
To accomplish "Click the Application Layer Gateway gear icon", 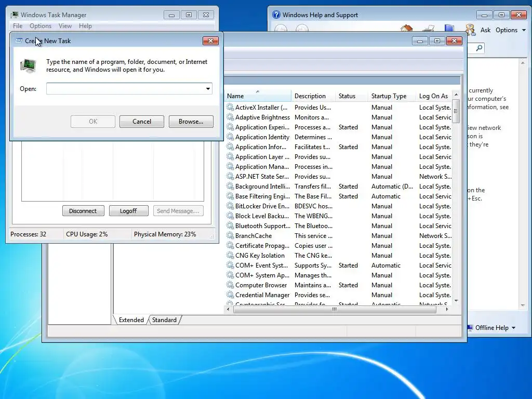I will click(x=230, y=156).
